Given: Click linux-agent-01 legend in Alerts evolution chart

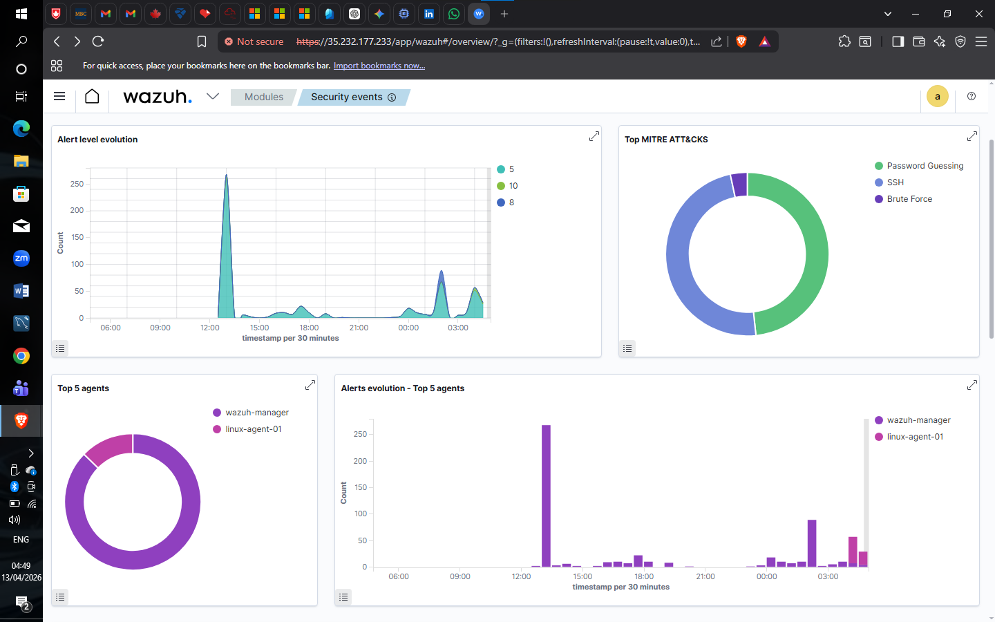Looking at the screenshot, I should click(x=909, y=437).
